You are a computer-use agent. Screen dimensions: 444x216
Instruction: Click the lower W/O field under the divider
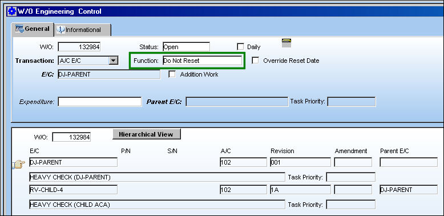coord(71,137)
